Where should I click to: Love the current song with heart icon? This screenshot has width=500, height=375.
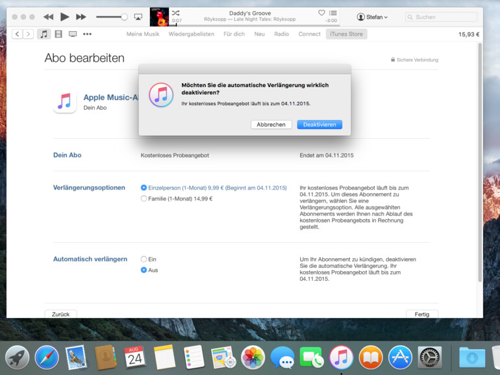pyautogui.click(x=321, y=13)
